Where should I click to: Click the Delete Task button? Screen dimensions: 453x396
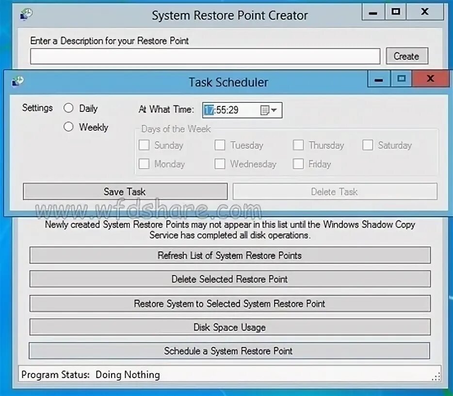335,192
